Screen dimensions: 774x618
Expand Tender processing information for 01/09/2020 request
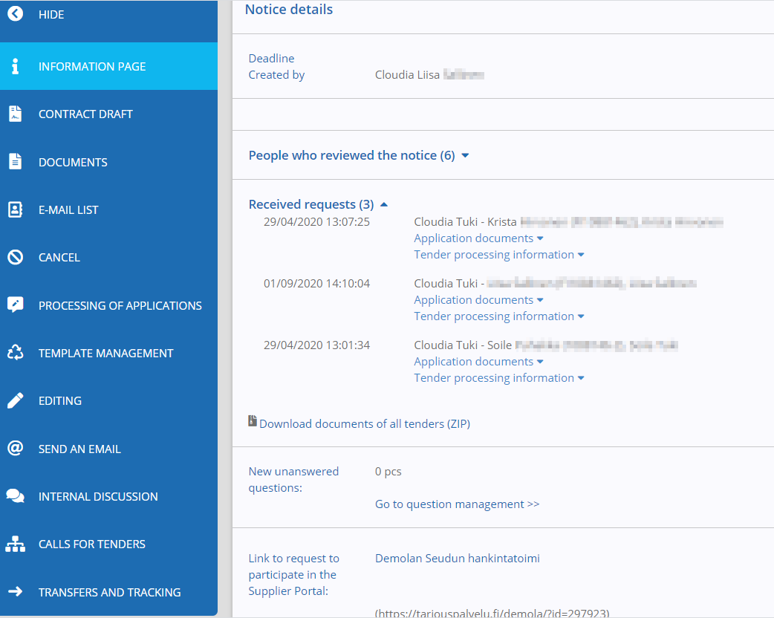click(498, 316)
